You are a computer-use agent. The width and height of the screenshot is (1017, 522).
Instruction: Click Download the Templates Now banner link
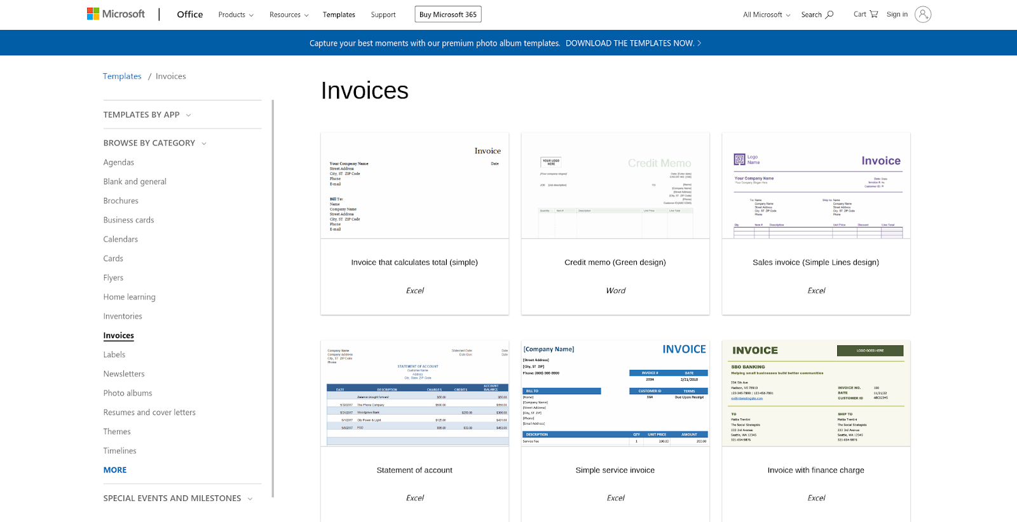(x=633, y=43)
